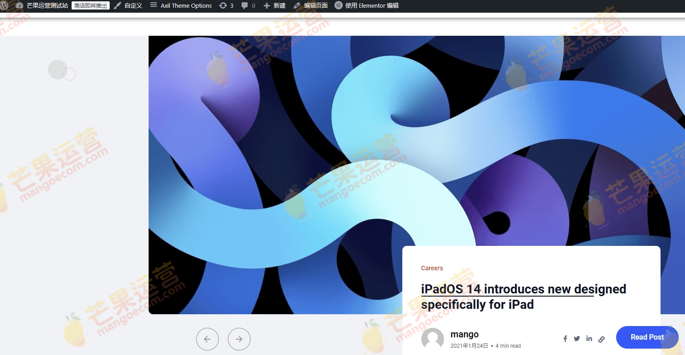Open post title iPadOS 14 introduces new designed
685x355 pixels.
tap(524, 297)
